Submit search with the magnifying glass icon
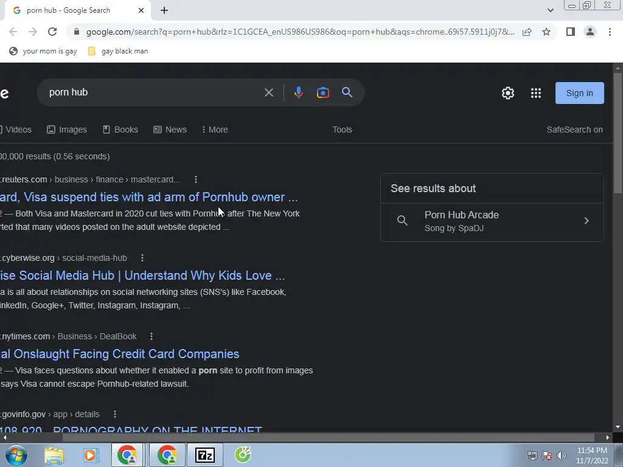Screen dimensions: 623x467 pos(347,92)
